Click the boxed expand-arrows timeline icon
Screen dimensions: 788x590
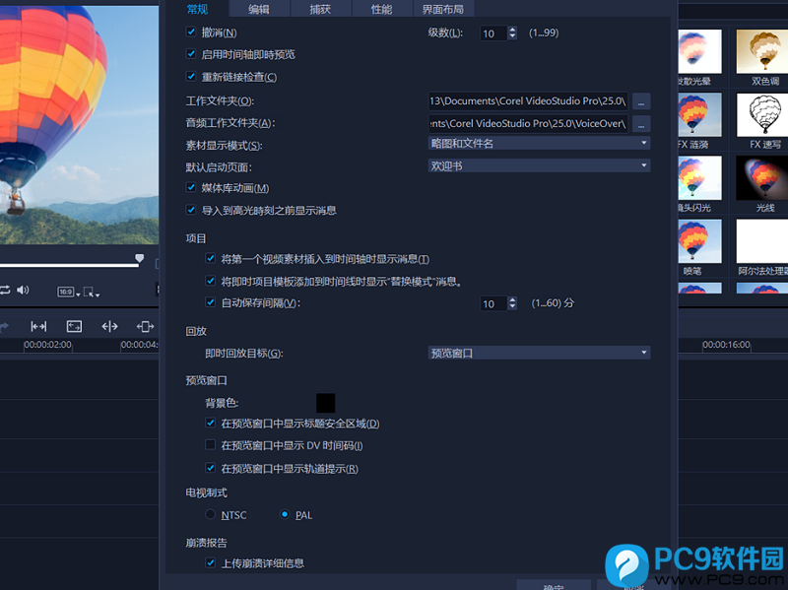(x=75, y=327)
